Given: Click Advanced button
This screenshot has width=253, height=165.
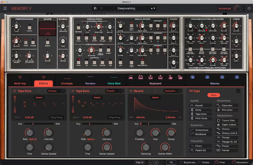Looking at the screenshot, I should pos(225,9).
